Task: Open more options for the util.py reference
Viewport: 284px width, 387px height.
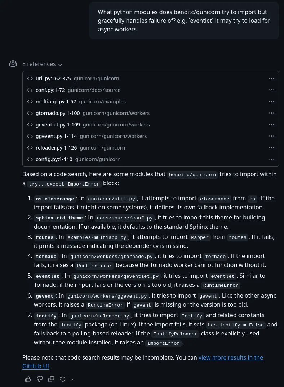Action: (271, 78)
